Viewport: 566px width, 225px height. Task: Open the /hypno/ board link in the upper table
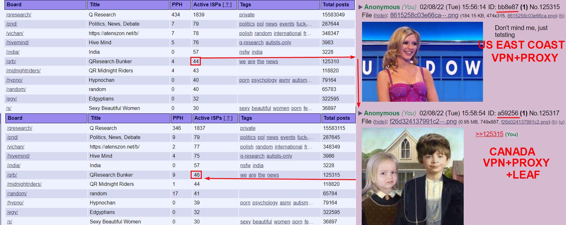click(14, 80)
